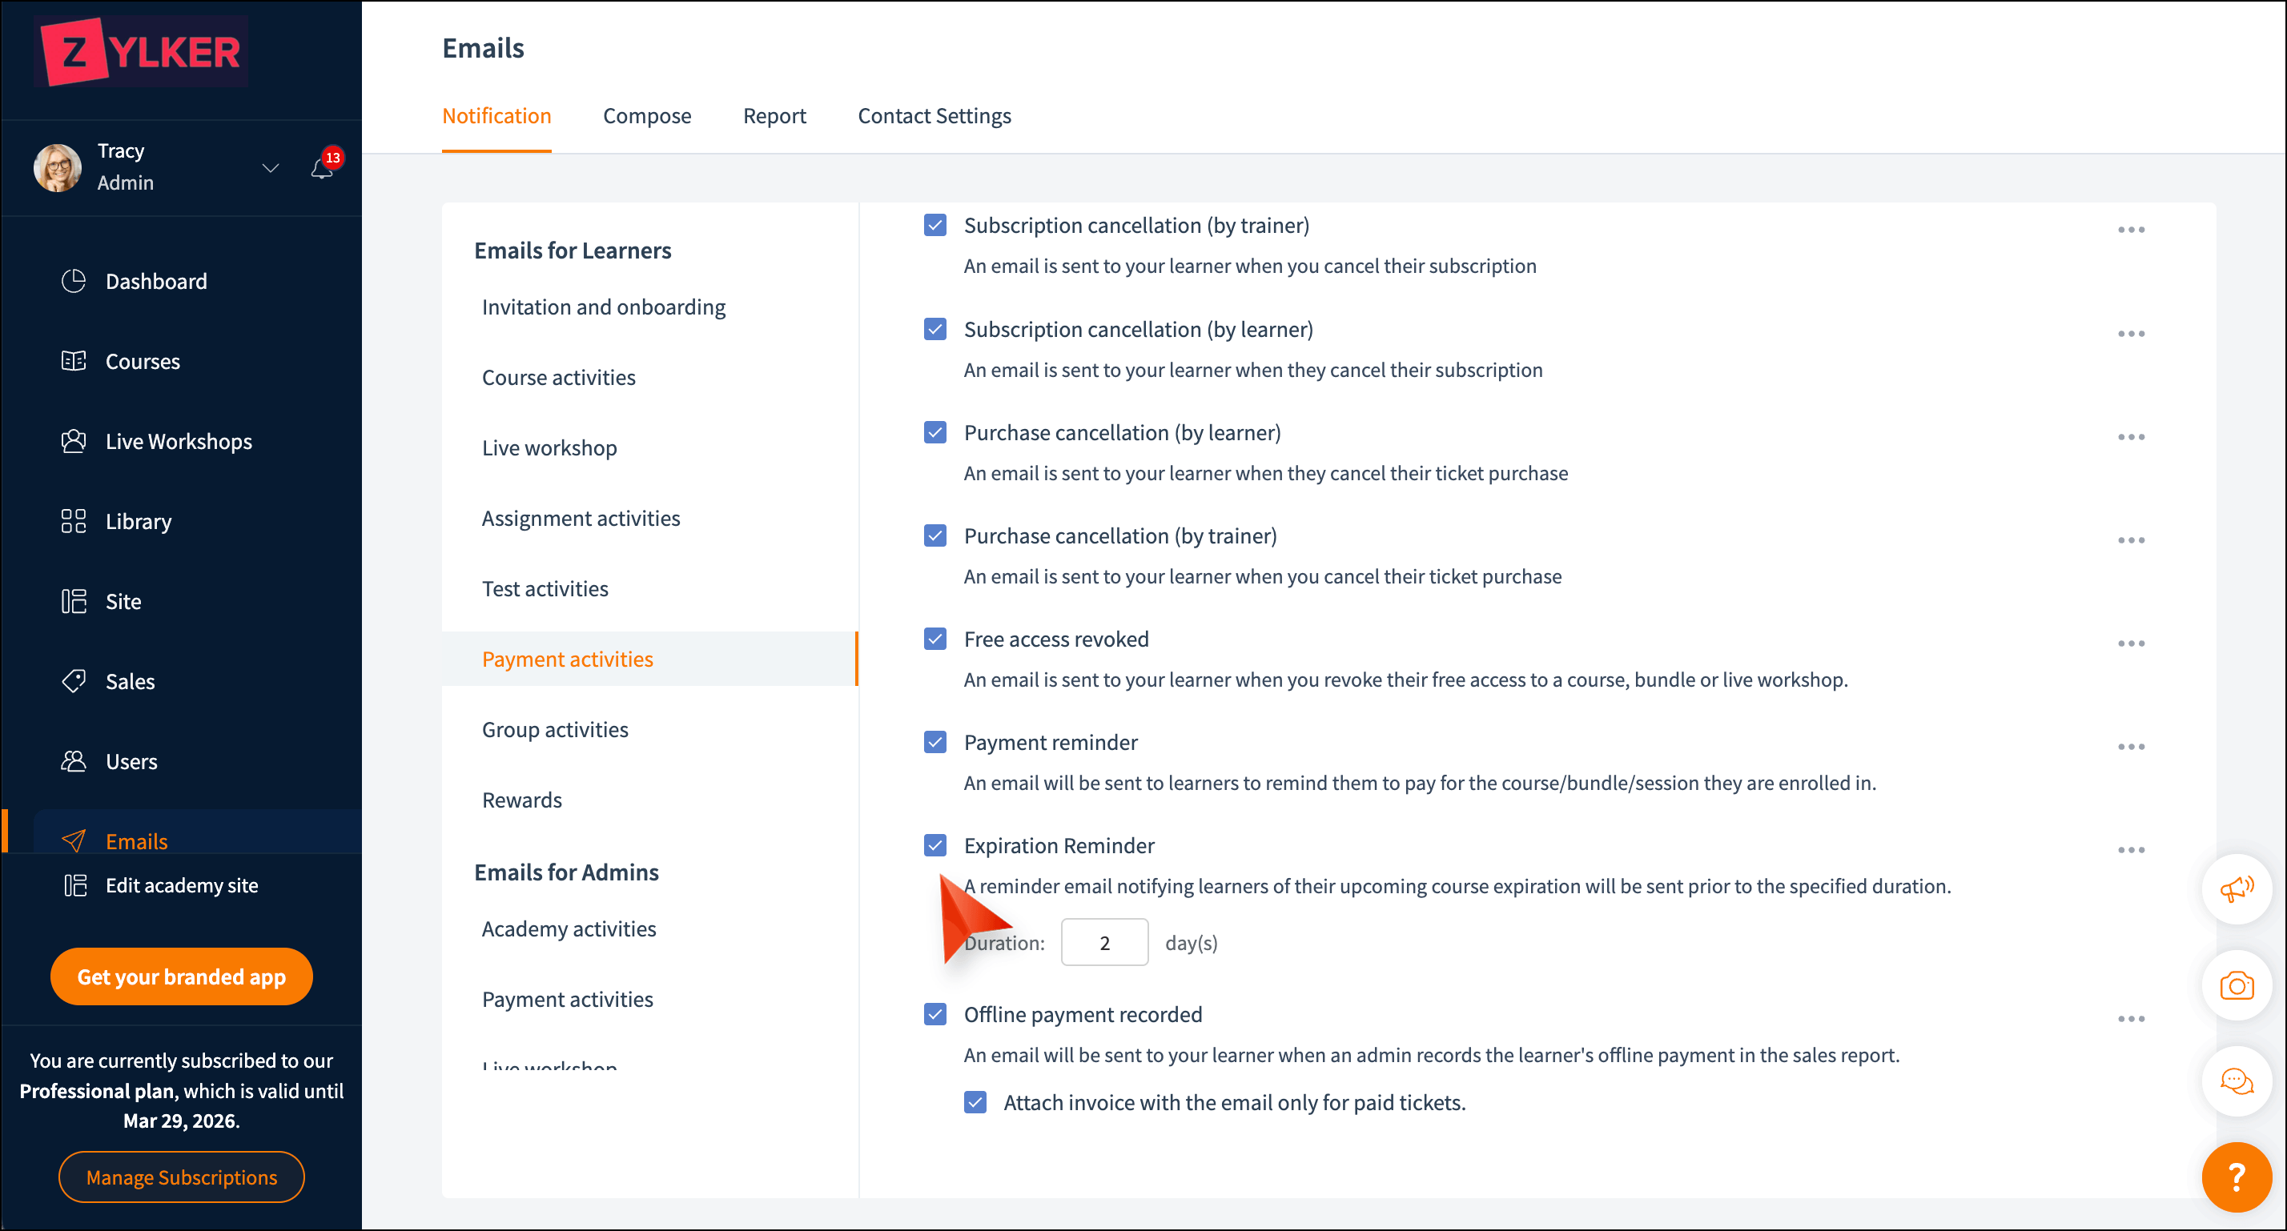Open Dashboard from sidebar icon
2287x1231 pixels.
[74, 282]
